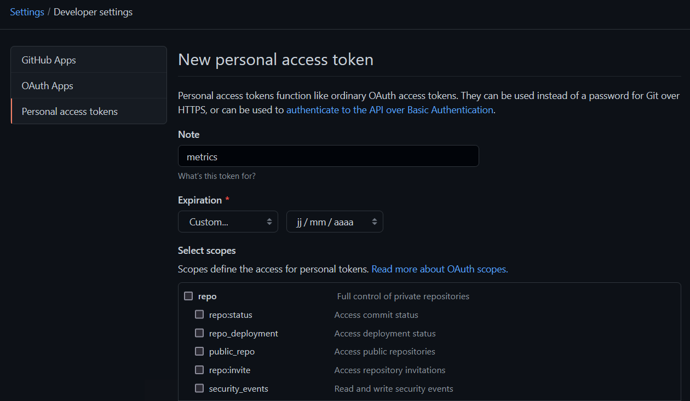Check the security_events scope
The width and height of the screenshot is (690, 401).
(x=199, y=388)
